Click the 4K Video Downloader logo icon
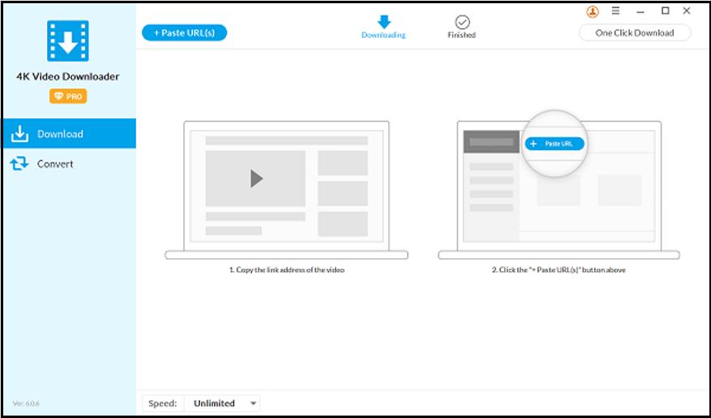Image resolution: width=711 pixels, height=418 pixels. point(68,41)
